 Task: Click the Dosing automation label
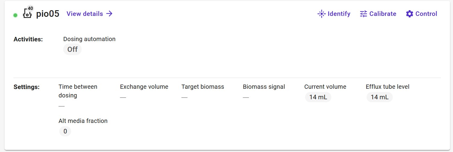point(89,39)
